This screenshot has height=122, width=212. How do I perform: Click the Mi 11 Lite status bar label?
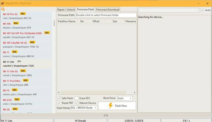6,120
